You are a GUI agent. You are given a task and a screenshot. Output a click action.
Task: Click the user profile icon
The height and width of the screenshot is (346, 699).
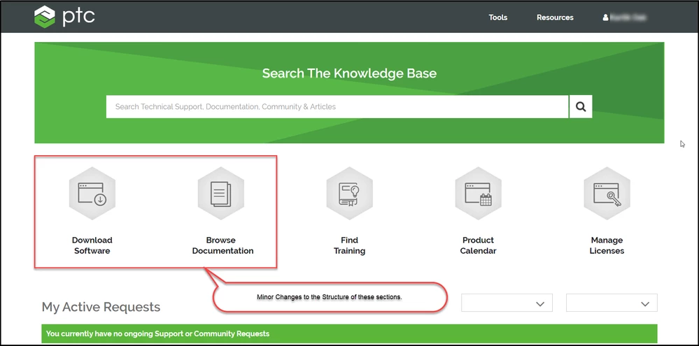[x=605, y=17]
